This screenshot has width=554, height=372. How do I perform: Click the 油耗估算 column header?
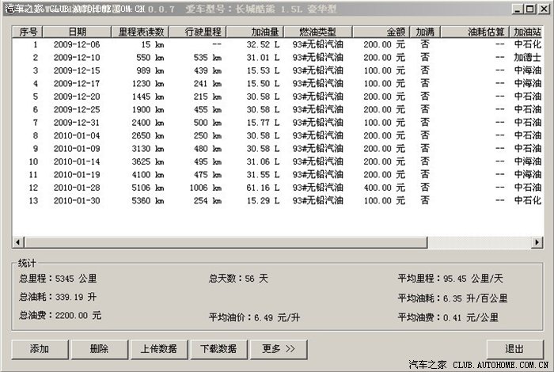(473, 32)
